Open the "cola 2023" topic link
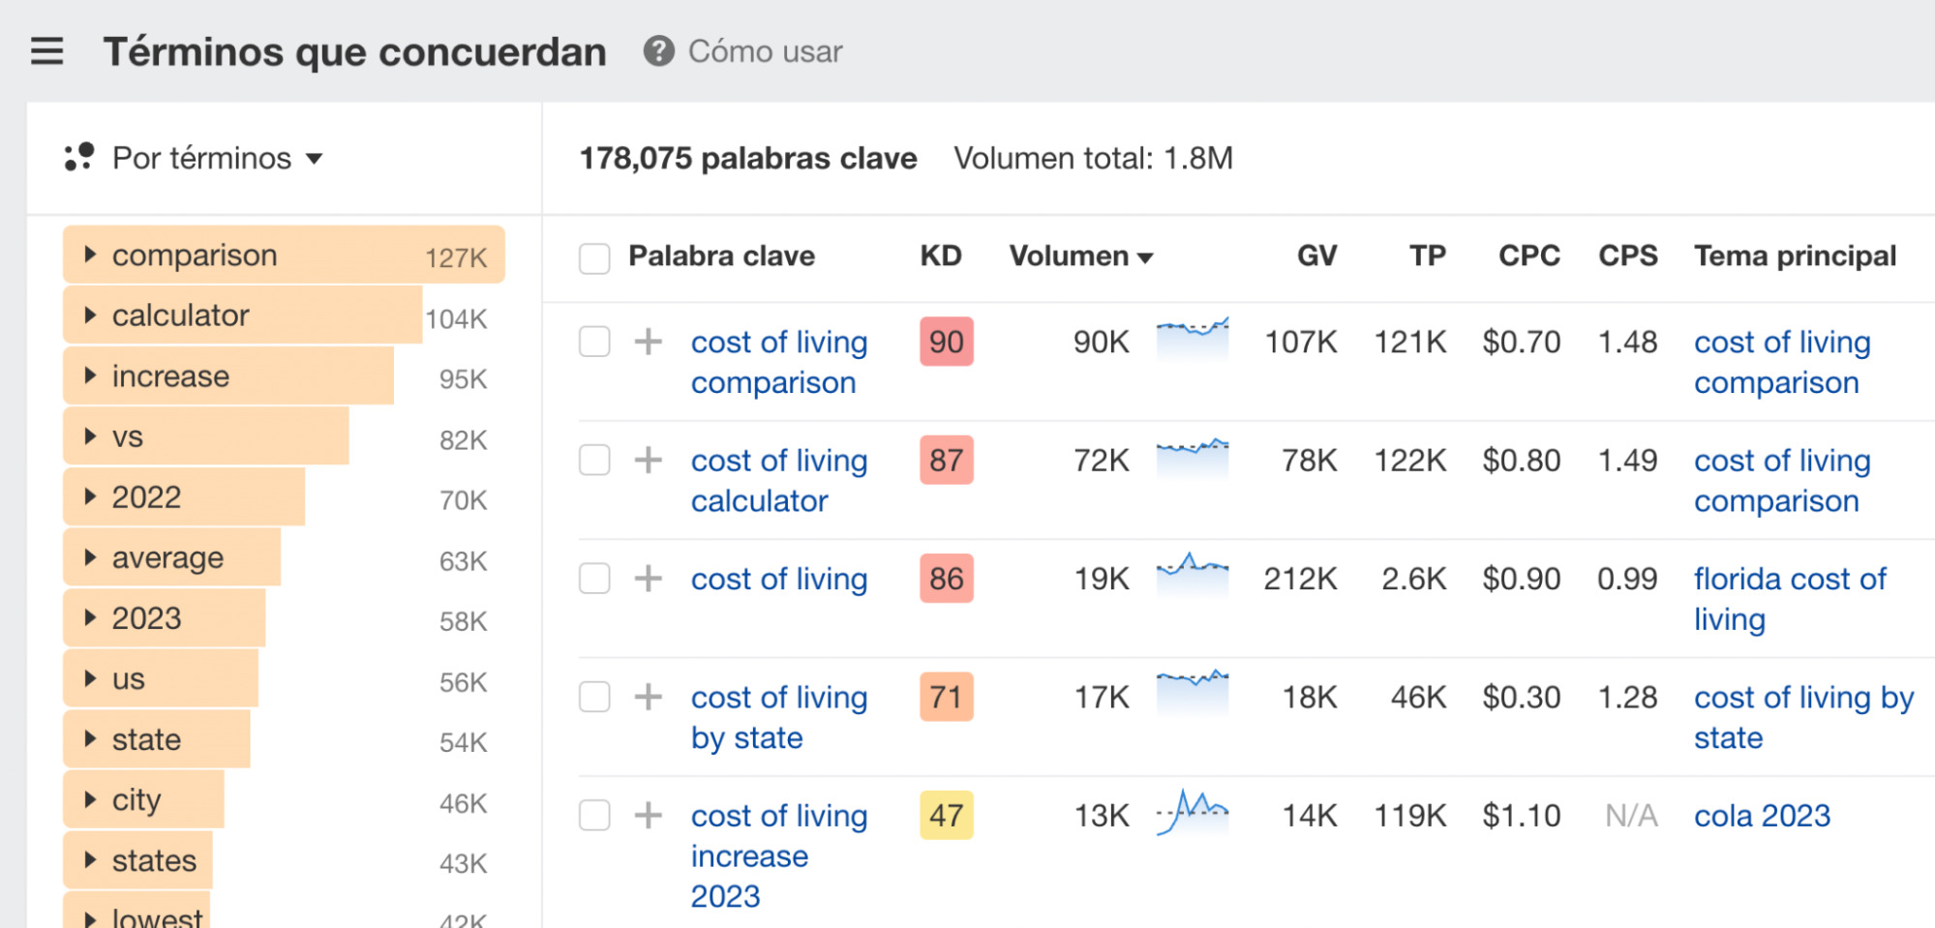1935x928 pixels. tap(1762, 816)
